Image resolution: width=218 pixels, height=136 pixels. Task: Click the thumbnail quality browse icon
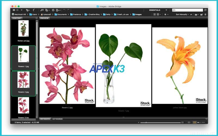point(155,14)
